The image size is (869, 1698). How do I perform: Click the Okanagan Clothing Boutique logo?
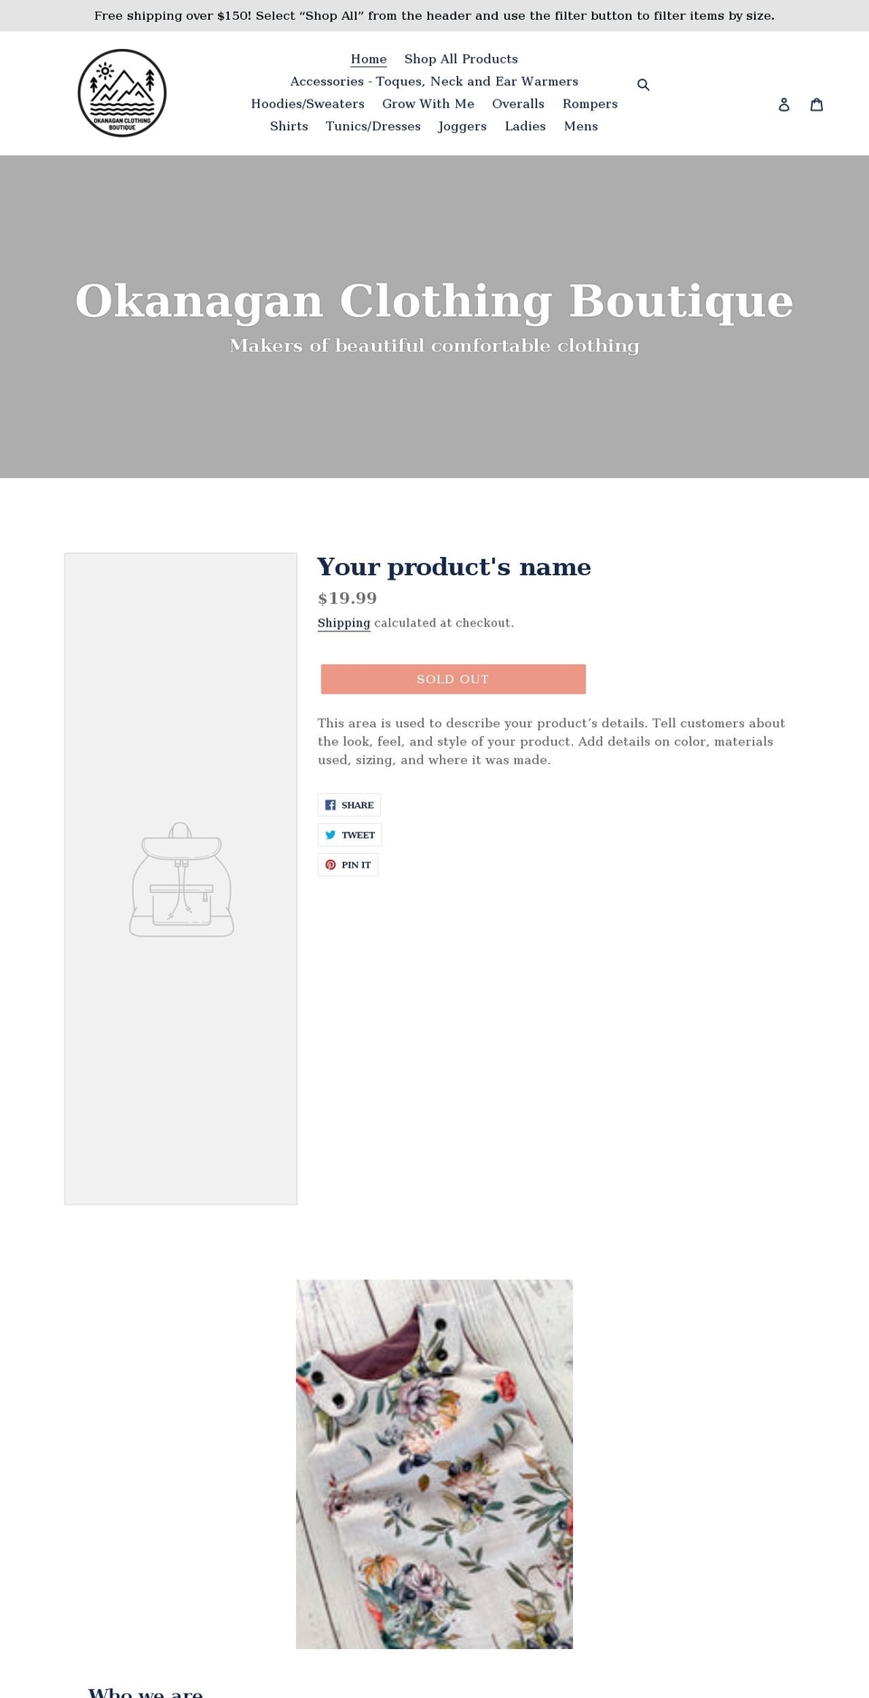pos(122,93)
